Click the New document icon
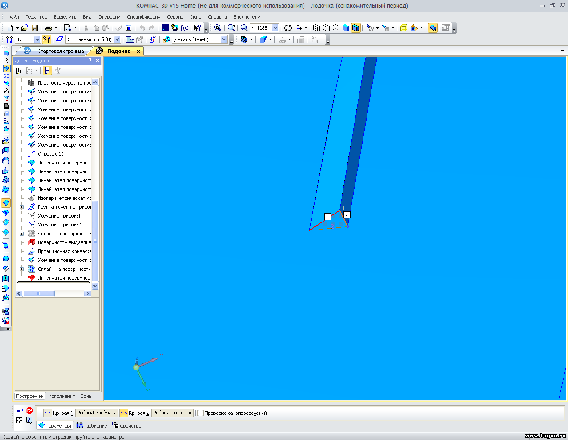The image size is (568, 440). coord(10,28)
